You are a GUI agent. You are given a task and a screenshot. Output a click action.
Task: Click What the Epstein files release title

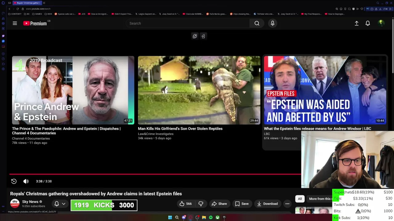[x=317, y=129]
